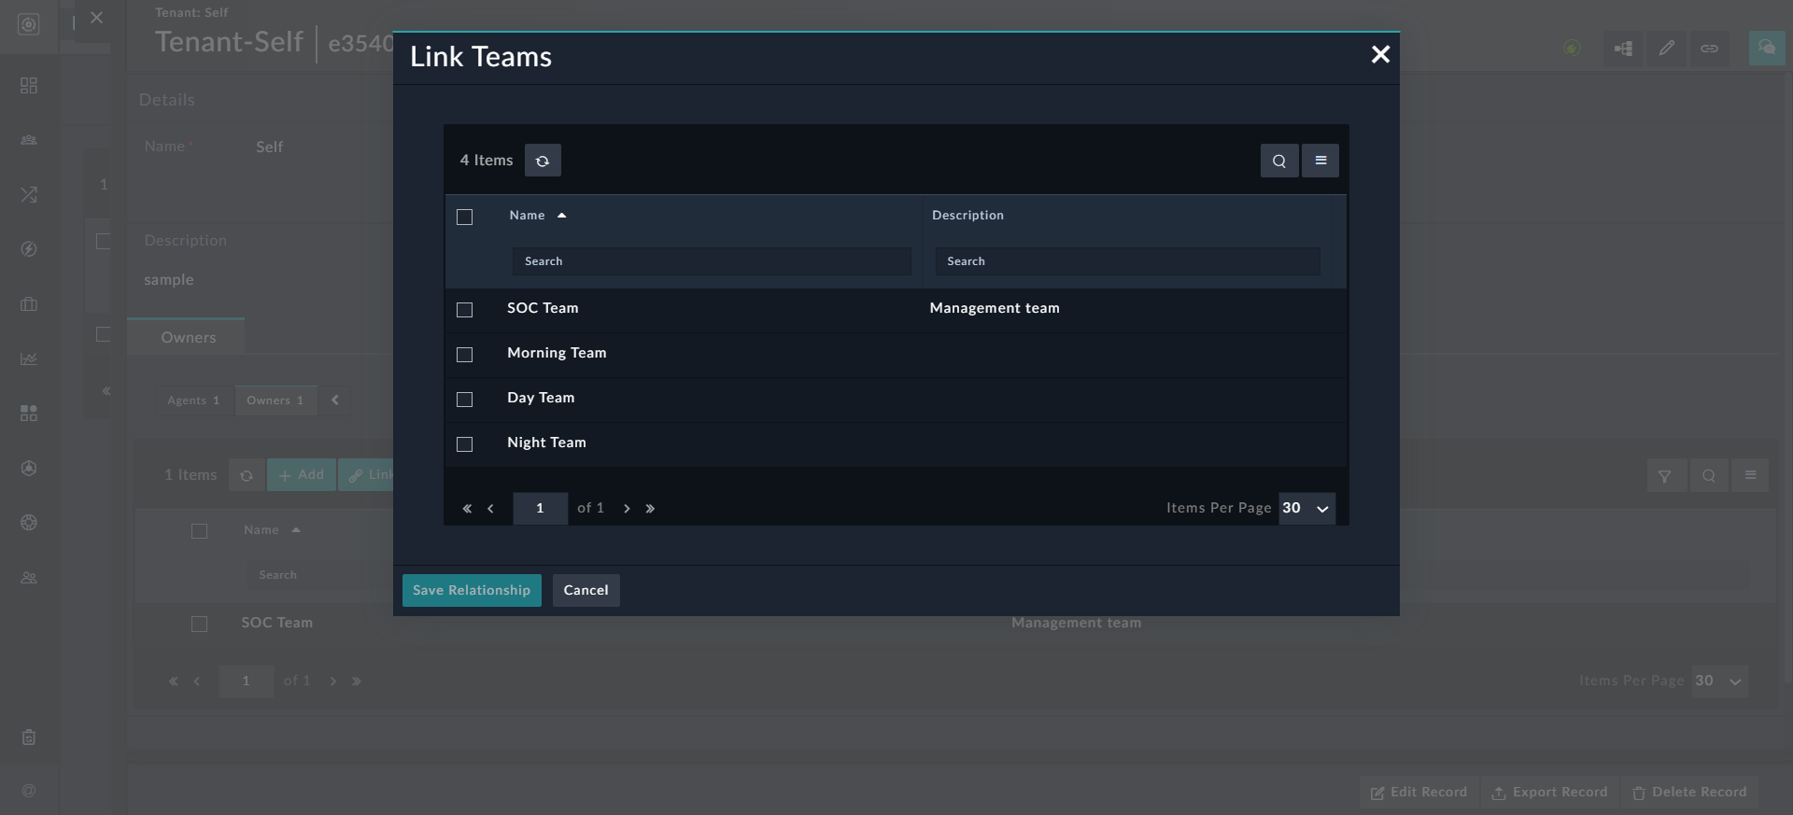Switch to Agents 1 sub-tab

[x=193, y=400]
